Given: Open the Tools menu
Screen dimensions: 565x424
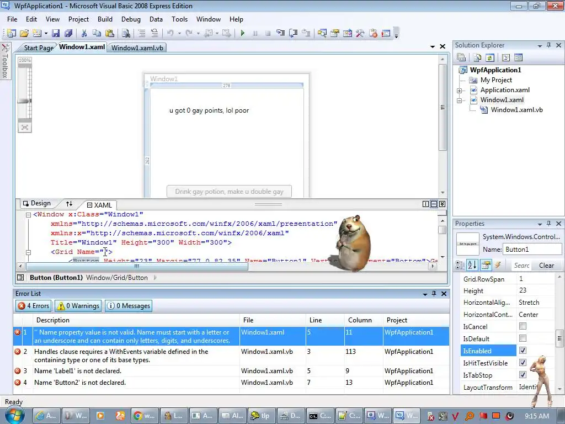Looking at the screenshot, I should click(179, 19).
